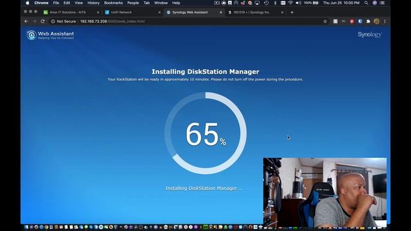Open the Apple menu
Viewport: 411px width, 231px height.
coord(28,3)
